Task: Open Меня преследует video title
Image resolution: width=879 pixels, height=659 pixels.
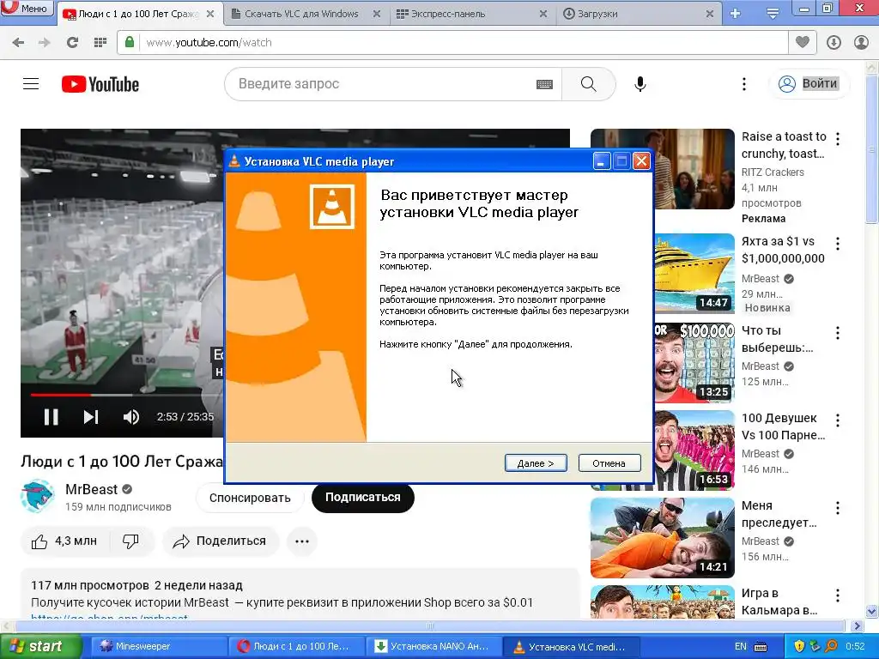Action: click(x=779, y=514)
